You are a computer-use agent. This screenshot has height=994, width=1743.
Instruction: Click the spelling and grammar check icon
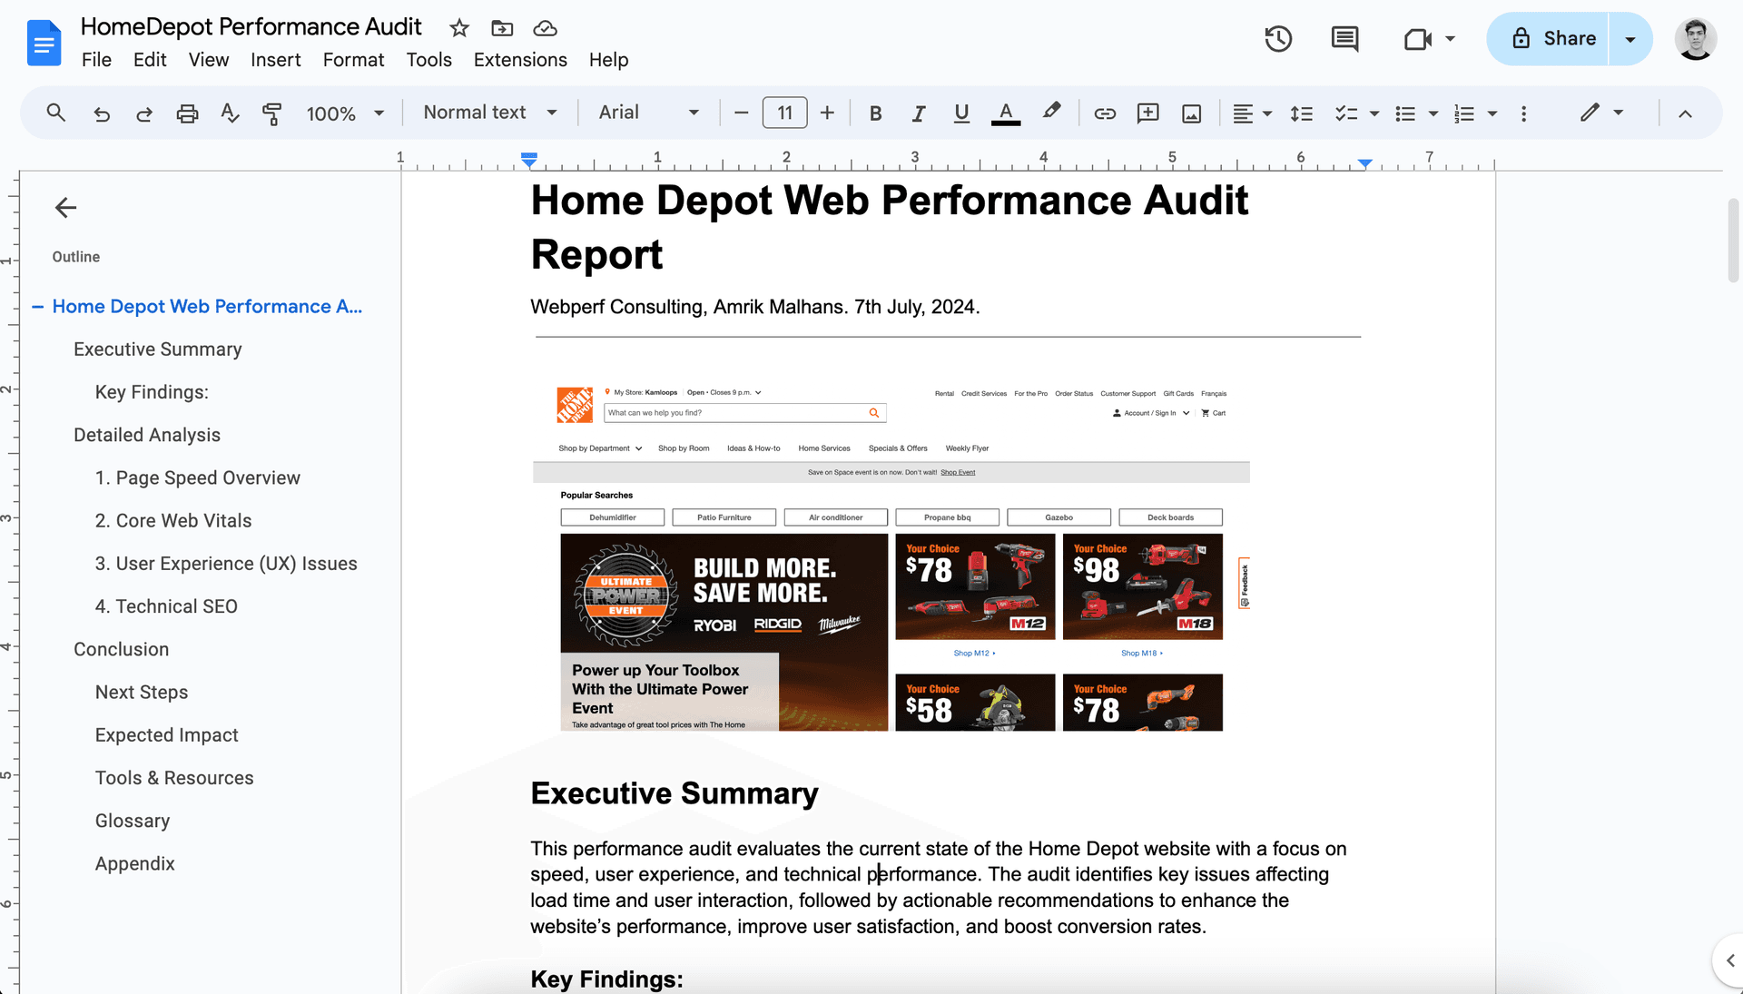point(230,113)
